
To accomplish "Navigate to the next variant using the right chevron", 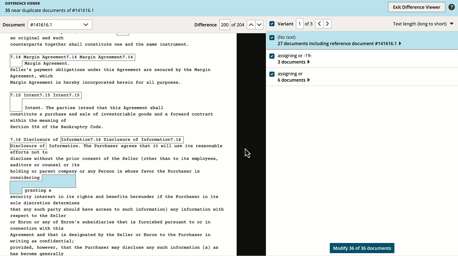I will tap(327, 24).
